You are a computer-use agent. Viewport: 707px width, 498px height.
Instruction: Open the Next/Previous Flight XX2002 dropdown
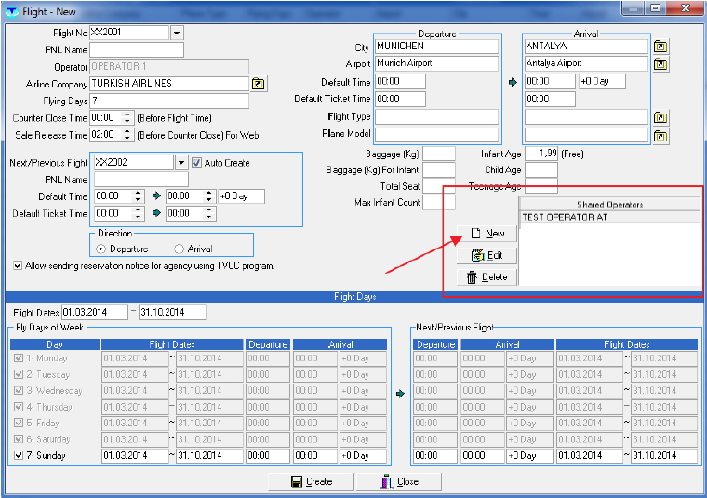coord(180,163)
